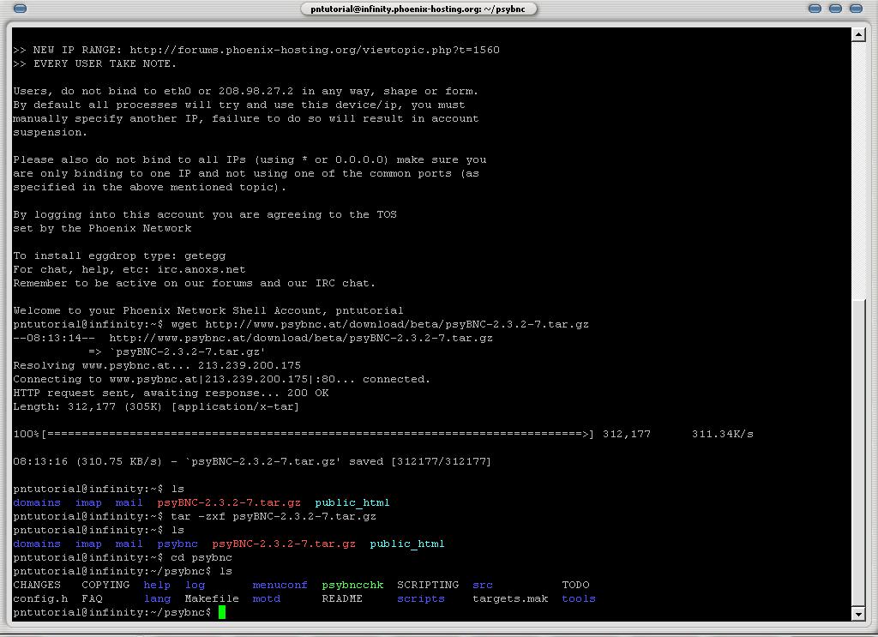
Task: Click the config.h file name
Action: (40, 599)
